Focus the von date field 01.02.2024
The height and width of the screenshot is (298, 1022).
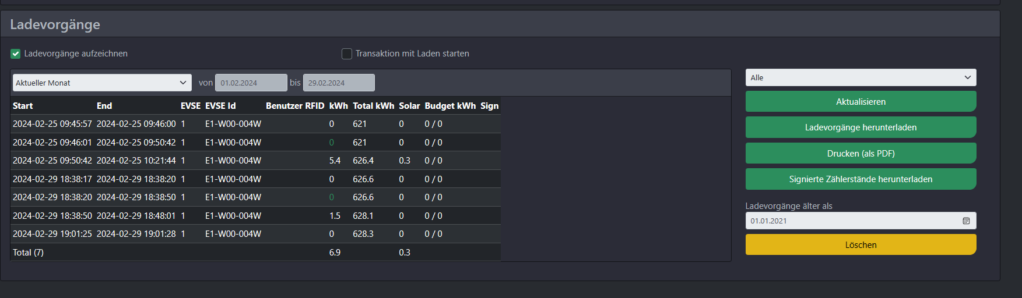(251, 83)
